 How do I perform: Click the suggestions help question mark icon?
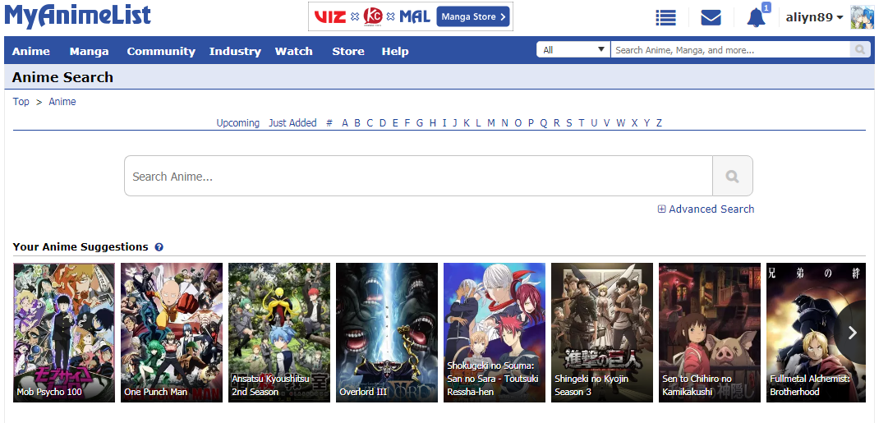[x=159, y=247]
